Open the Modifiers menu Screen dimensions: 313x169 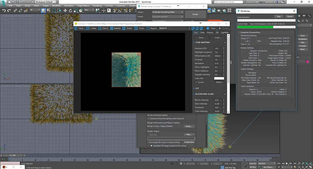[x=56, y=6]
